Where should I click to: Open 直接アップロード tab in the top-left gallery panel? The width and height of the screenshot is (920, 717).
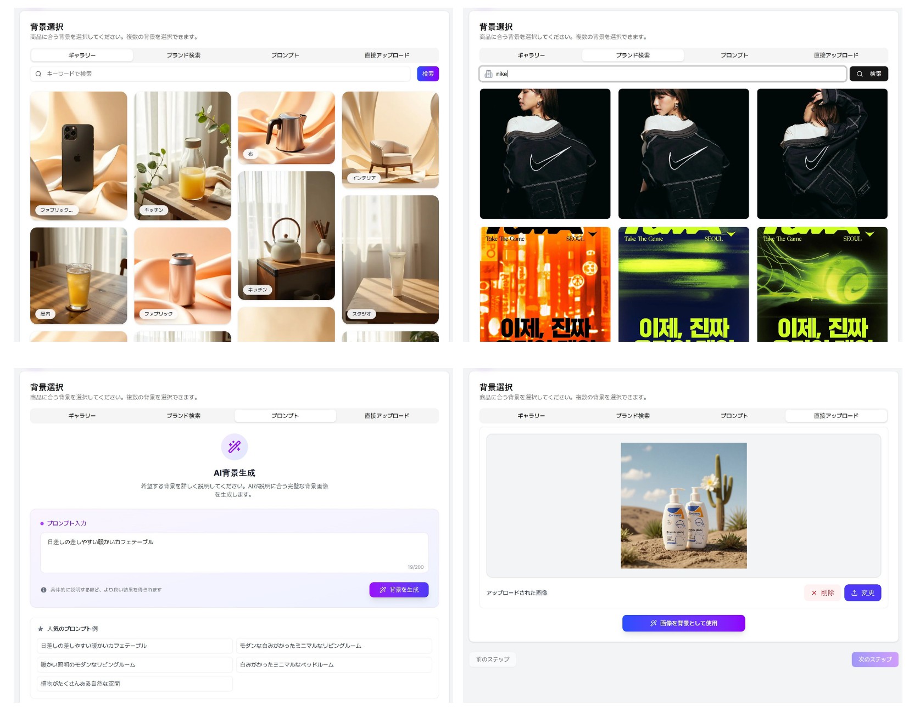tap(387, 55)
